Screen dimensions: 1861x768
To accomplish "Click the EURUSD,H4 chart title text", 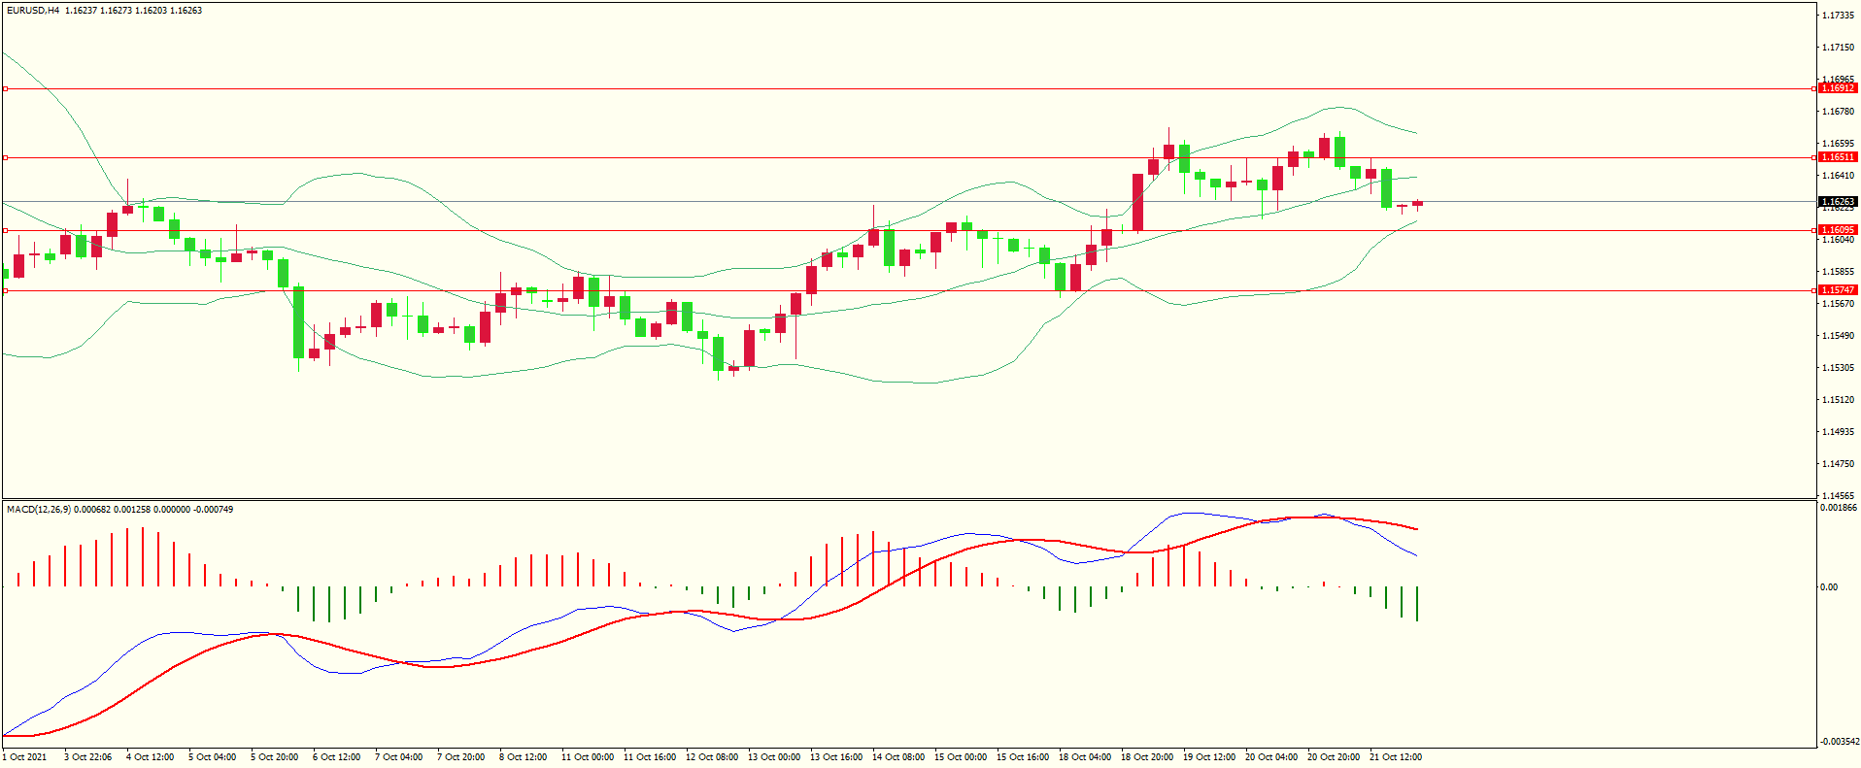I will pos(32,11).
